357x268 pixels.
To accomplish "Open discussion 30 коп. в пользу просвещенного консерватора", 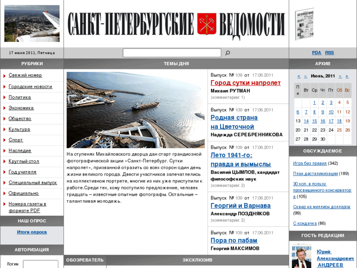I will click(x=322, y=190).
